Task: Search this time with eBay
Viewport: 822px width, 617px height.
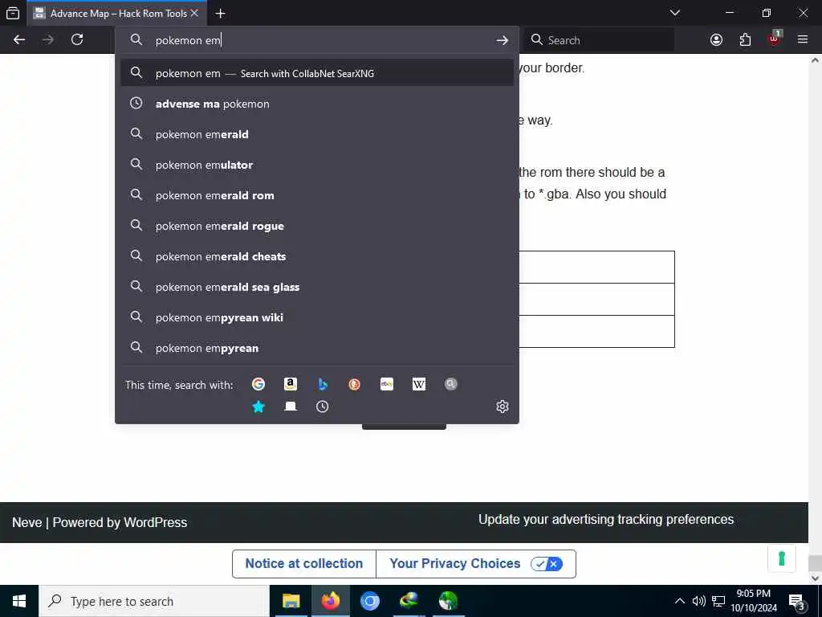Action: pyautogui.click(x=387, y=384)
